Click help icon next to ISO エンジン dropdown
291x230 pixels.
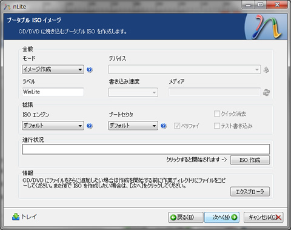coord(90,126)
